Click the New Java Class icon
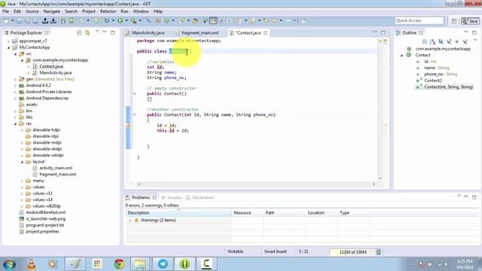Screen dimensions: 482x271 click(x=166, y=20)
